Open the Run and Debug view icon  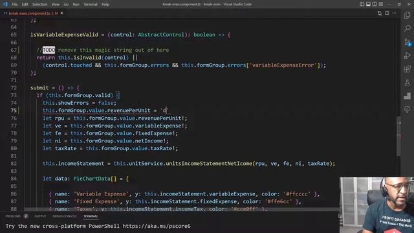click(x=407, y=56)
